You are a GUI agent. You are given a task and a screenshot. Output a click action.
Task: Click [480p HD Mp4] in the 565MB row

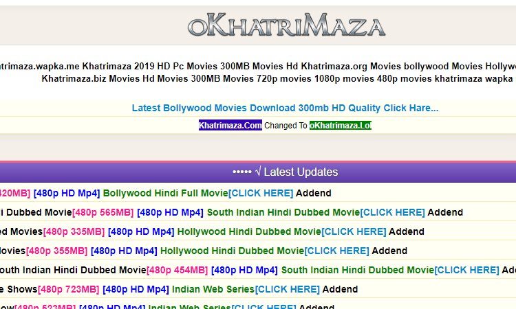pyautogui.click(x=170, y=212)
